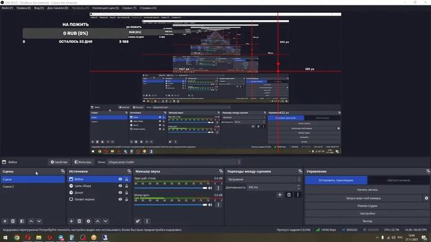Move scene down arrow in Scenes panel
Image resolution: width=431 pixels, height=242 pixels.
[39, 221]
